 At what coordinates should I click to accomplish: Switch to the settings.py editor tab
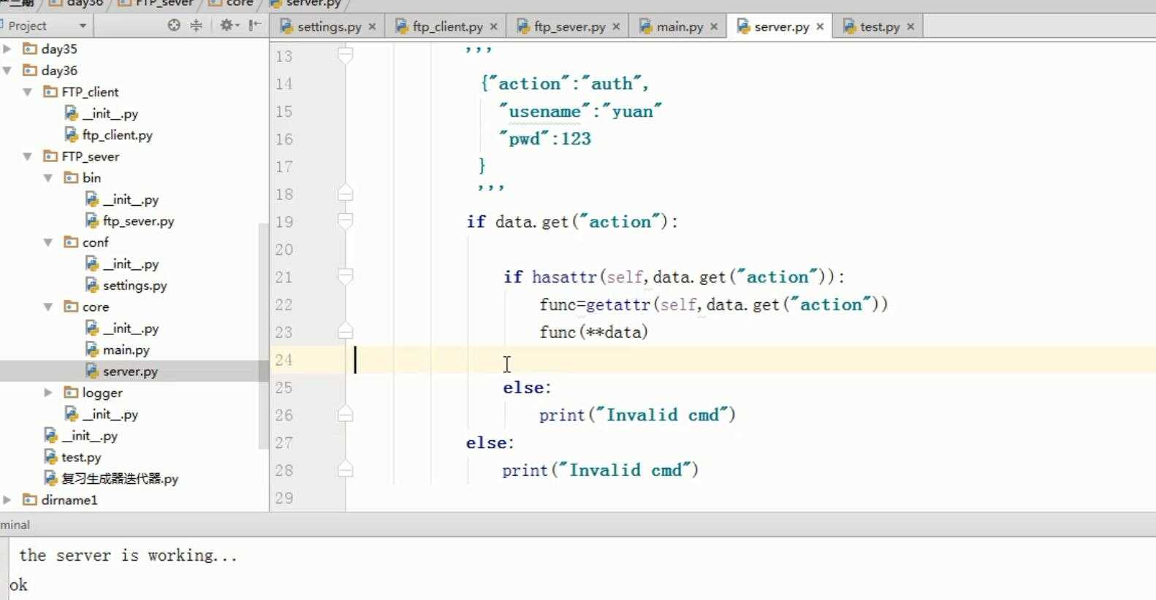[x=329, y=26]
